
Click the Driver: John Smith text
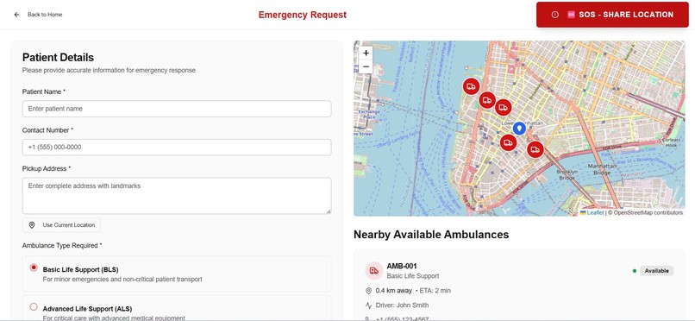click(402, 305)
